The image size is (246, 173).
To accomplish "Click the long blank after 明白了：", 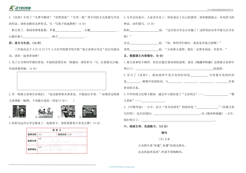I will pyautogui.click(x=174, y=69).
